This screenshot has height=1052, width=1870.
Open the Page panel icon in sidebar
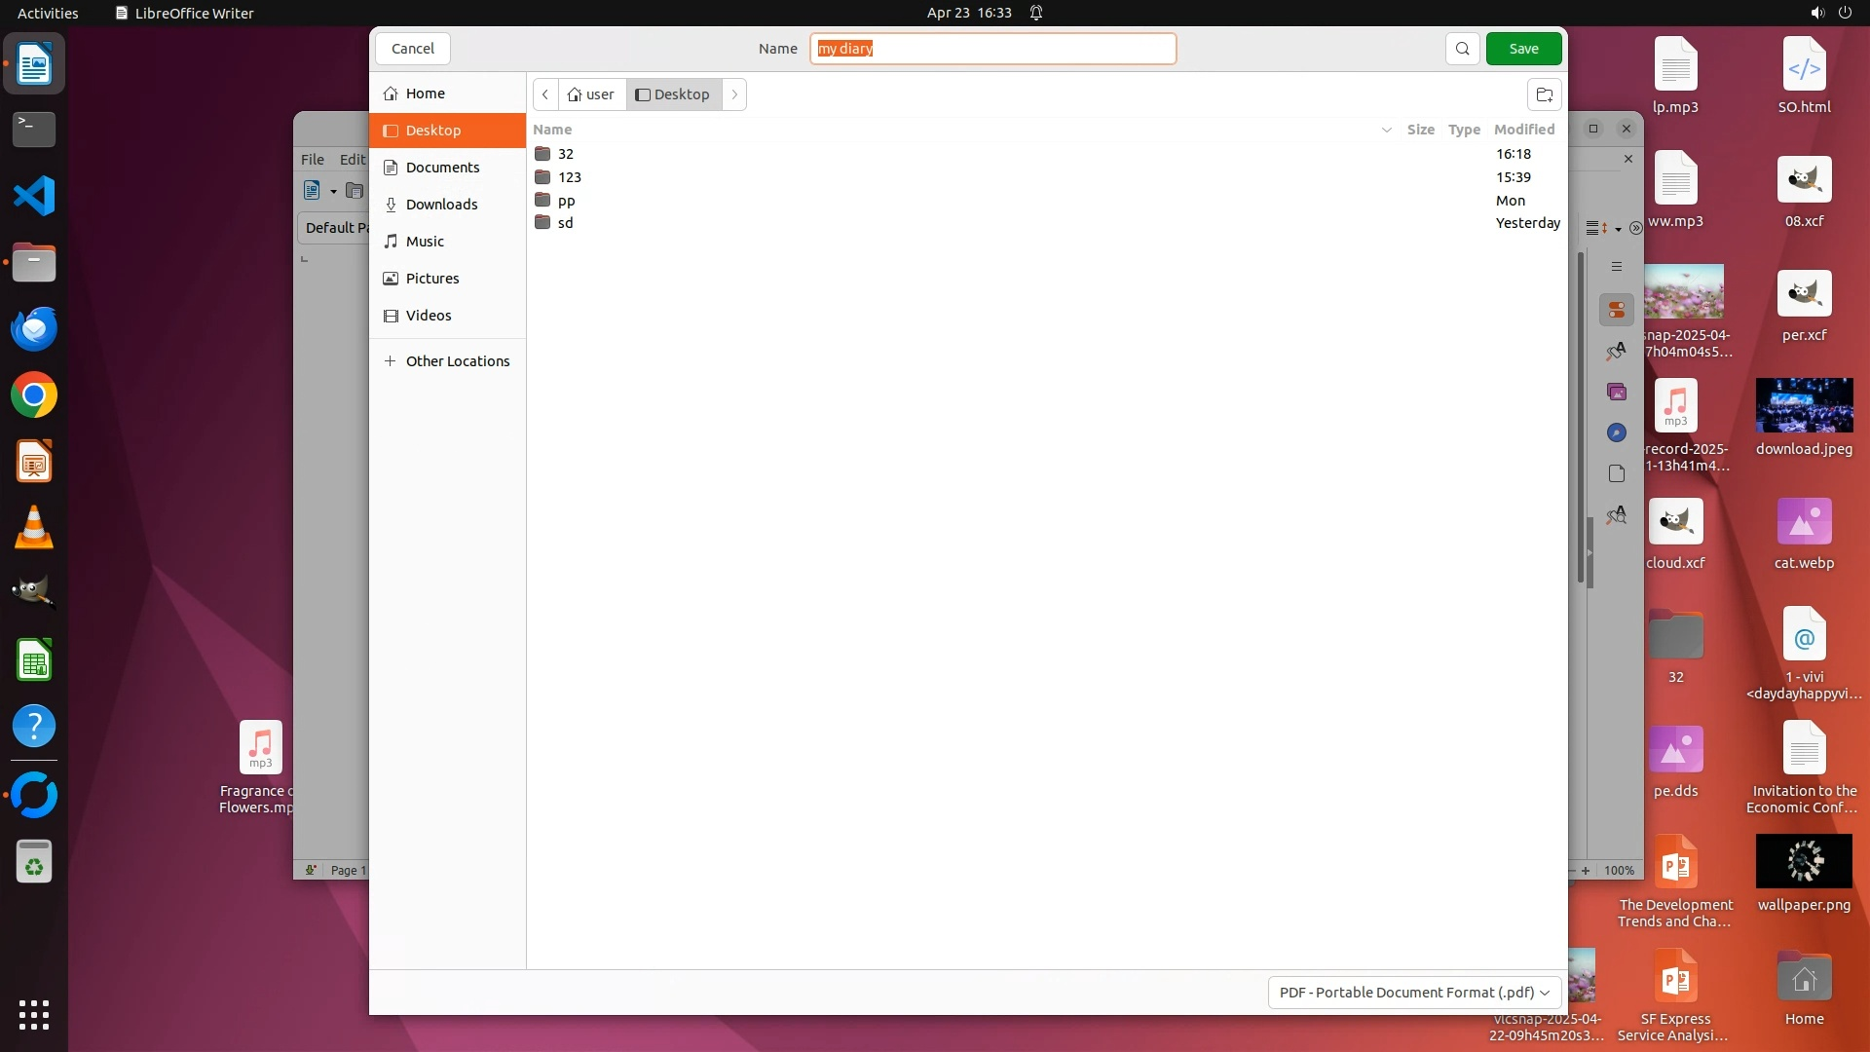(1617, 473)
